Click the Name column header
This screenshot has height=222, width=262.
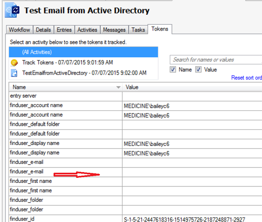click(66, 87)
